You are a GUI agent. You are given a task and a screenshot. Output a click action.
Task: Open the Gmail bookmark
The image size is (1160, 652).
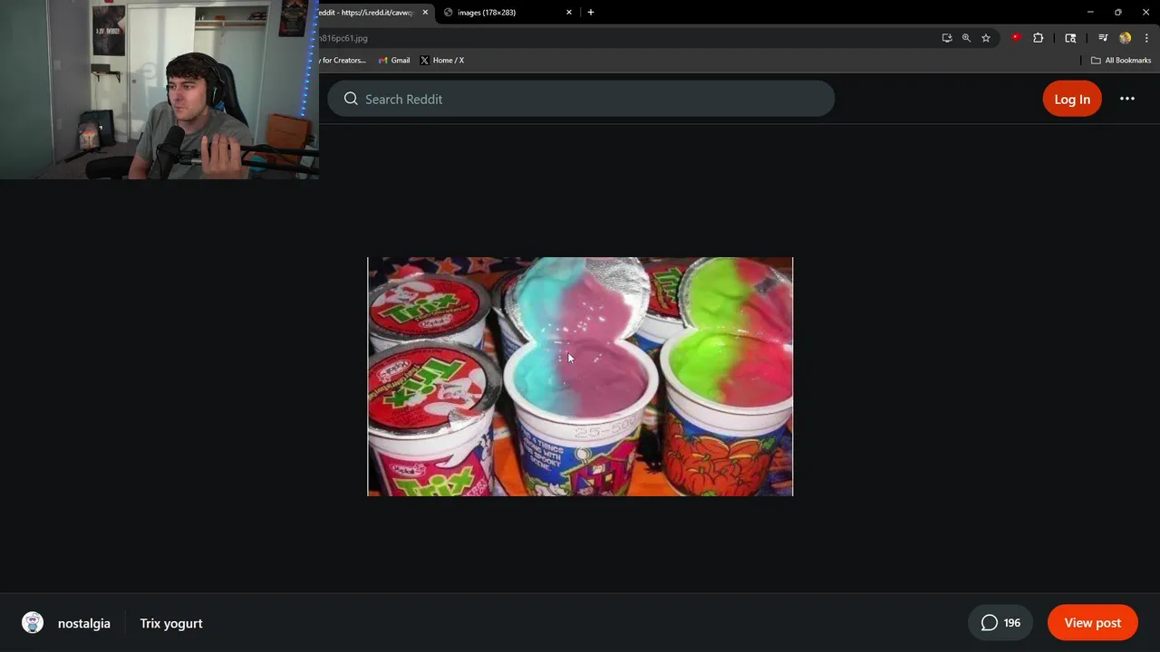click(x=394, y=61)
